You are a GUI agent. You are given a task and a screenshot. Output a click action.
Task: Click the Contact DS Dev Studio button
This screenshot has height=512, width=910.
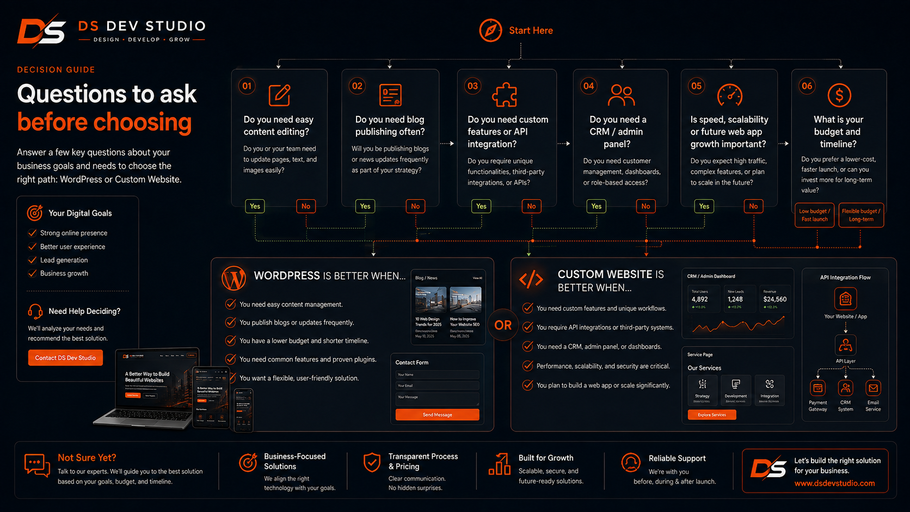click(65, 357)
